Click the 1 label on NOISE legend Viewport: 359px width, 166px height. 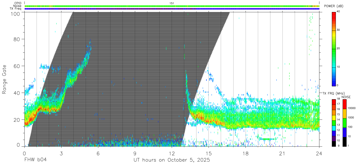pyautogui.click(x=348, y=146)
